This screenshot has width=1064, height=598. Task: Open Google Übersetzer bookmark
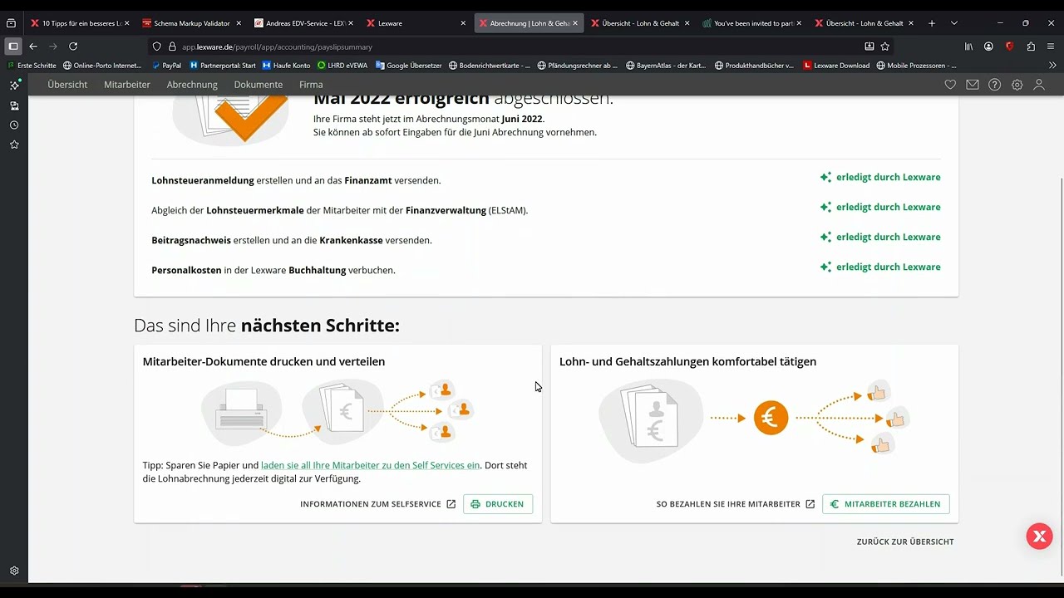[408, 66]
